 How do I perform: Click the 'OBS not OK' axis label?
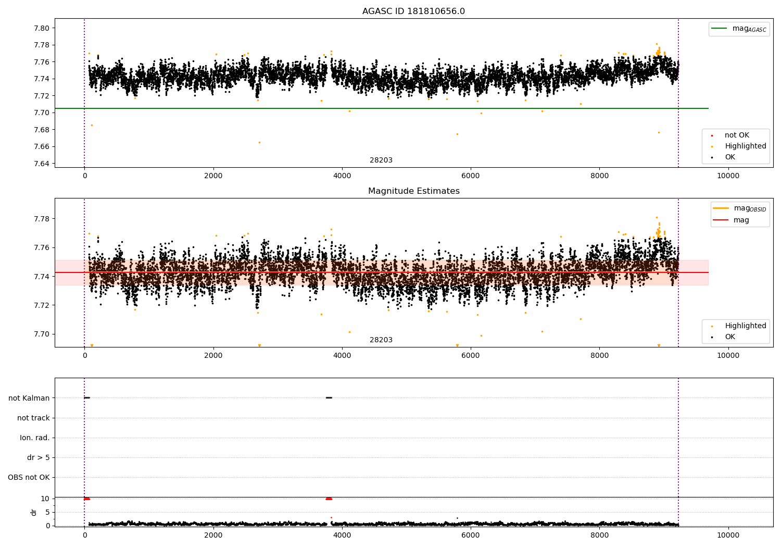tap(29, 477)
